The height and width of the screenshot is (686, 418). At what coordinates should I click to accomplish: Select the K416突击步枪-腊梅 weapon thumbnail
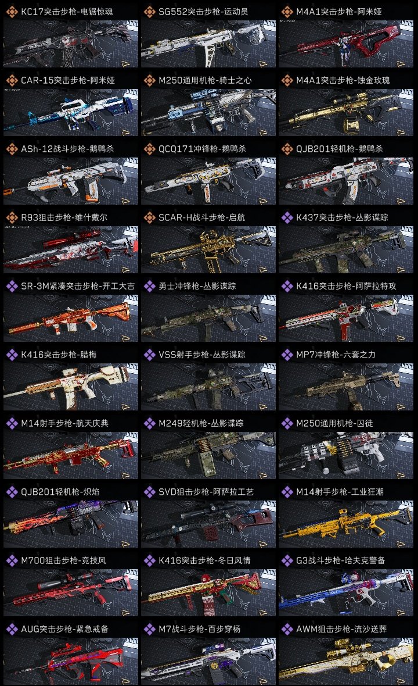pyautogui.click(x=71, y=387)
